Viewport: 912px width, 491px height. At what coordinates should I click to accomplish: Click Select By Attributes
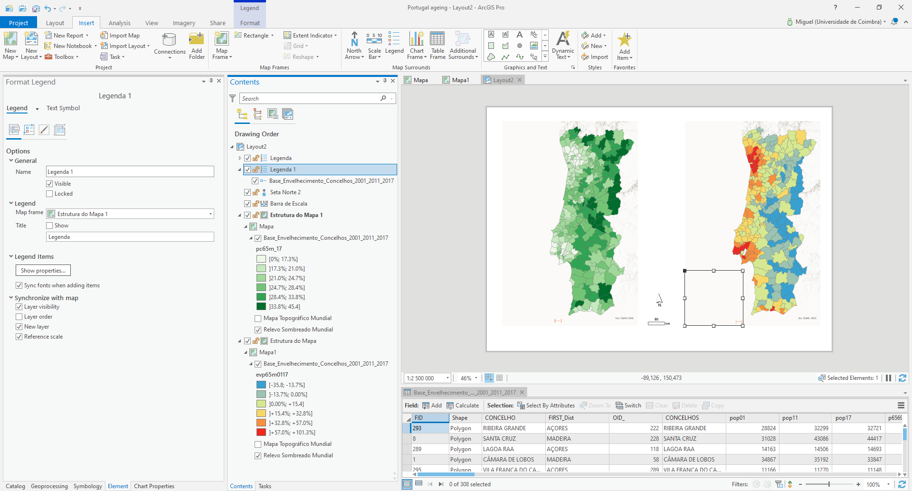[x=546, y=406]
